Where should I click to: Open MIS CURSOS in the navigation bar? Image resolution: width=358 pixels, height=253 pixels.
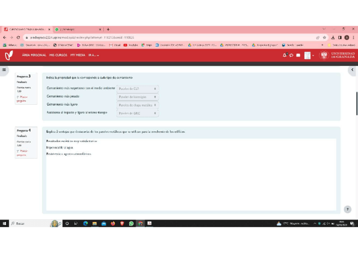(58, 55)
